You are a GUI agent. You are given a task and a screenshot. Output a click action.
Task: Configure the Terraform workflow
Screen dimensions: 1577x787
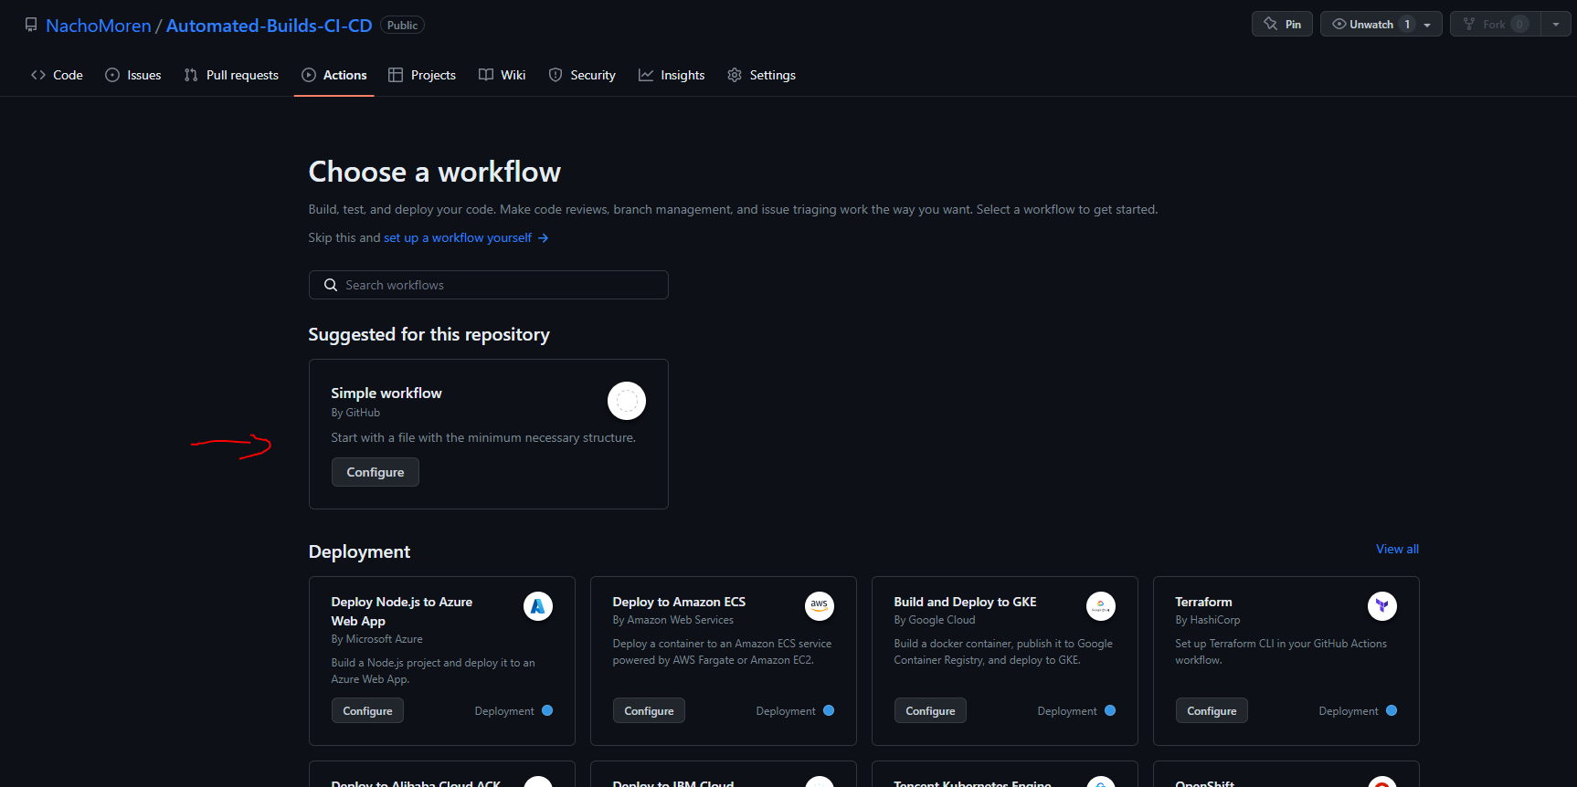1212,711
